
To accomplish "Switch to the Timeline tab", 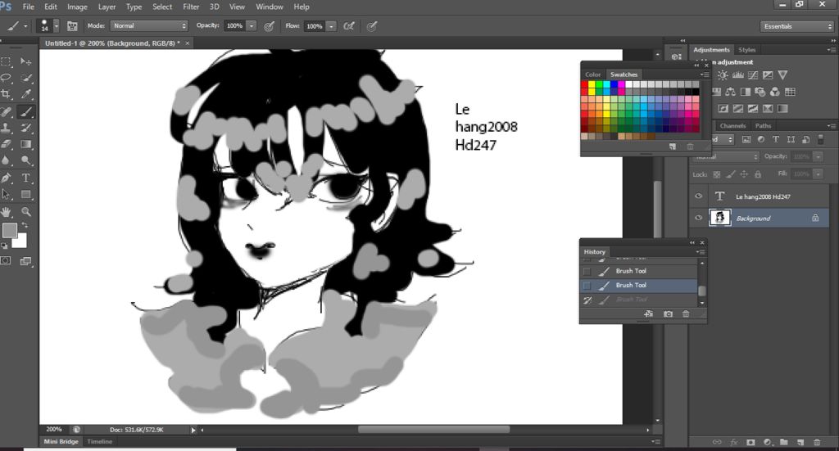I will (99, 441).
